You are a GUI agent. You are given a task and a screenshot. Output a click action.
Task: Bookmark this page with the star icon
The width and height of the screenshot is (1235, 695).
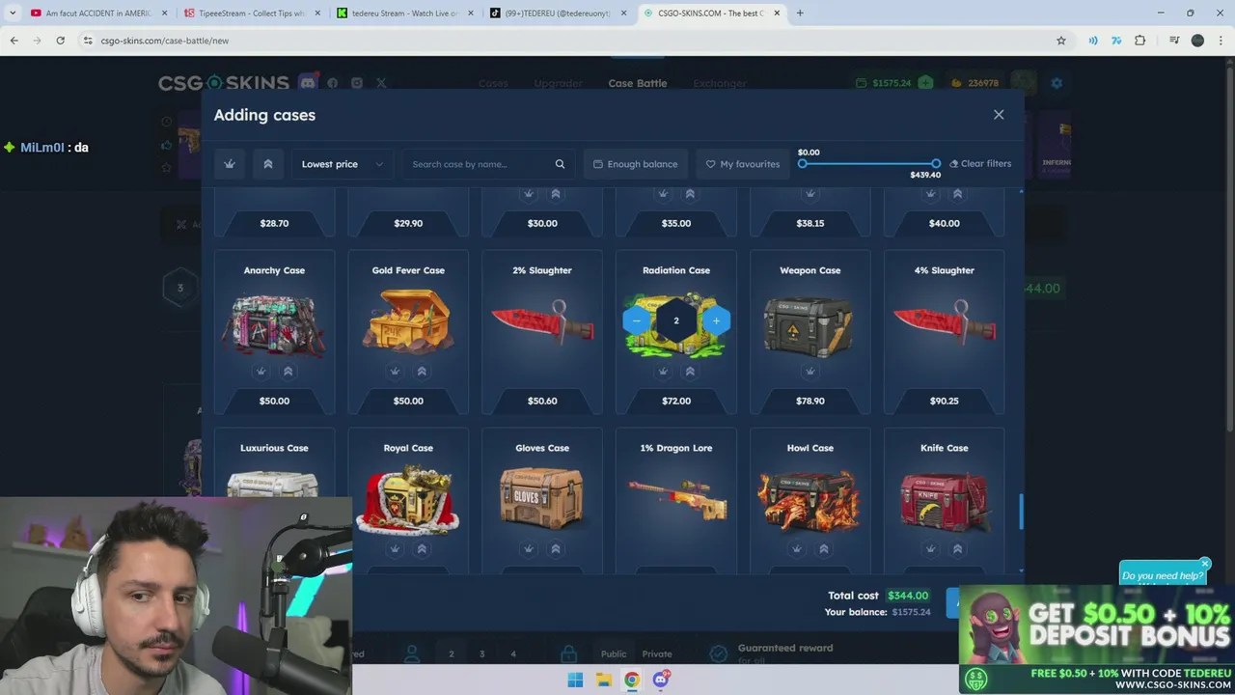tap(1061, 41)
